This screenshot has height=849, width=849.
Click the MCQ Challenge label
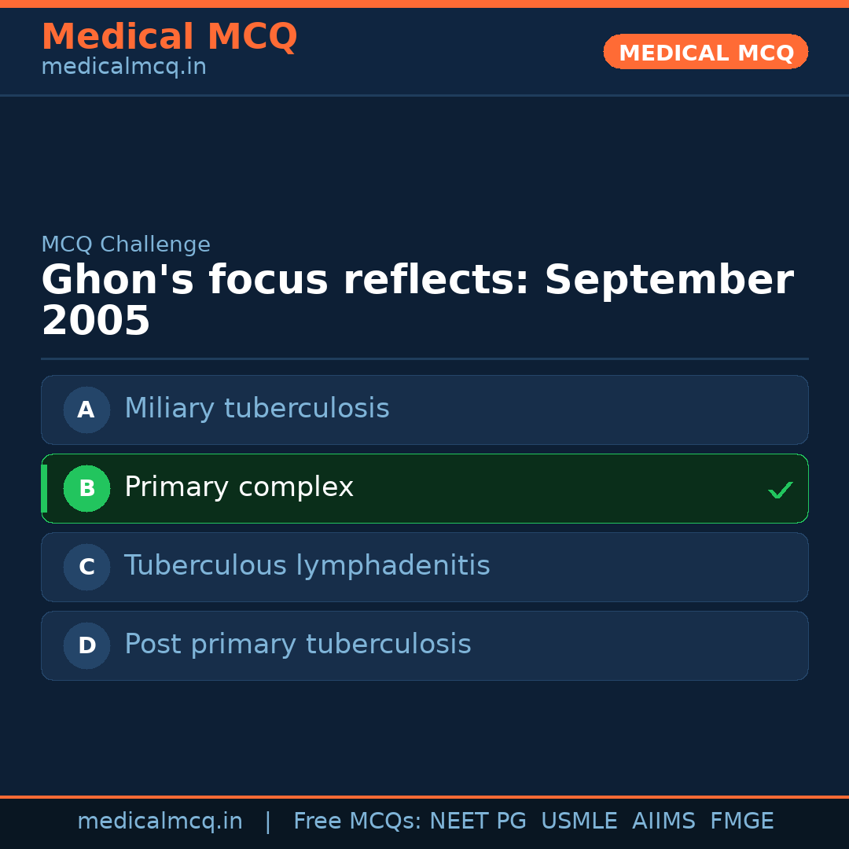pos(126,244)
